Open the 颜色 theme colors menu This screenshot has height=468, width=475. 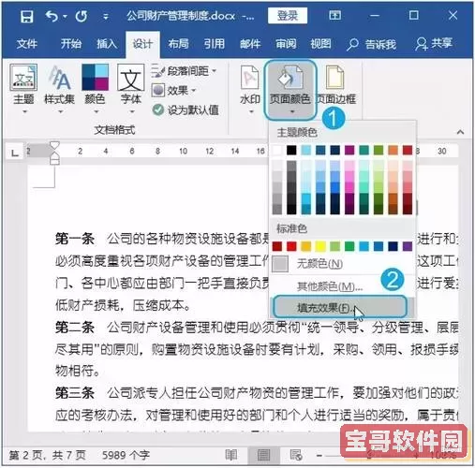pos(95,89)
